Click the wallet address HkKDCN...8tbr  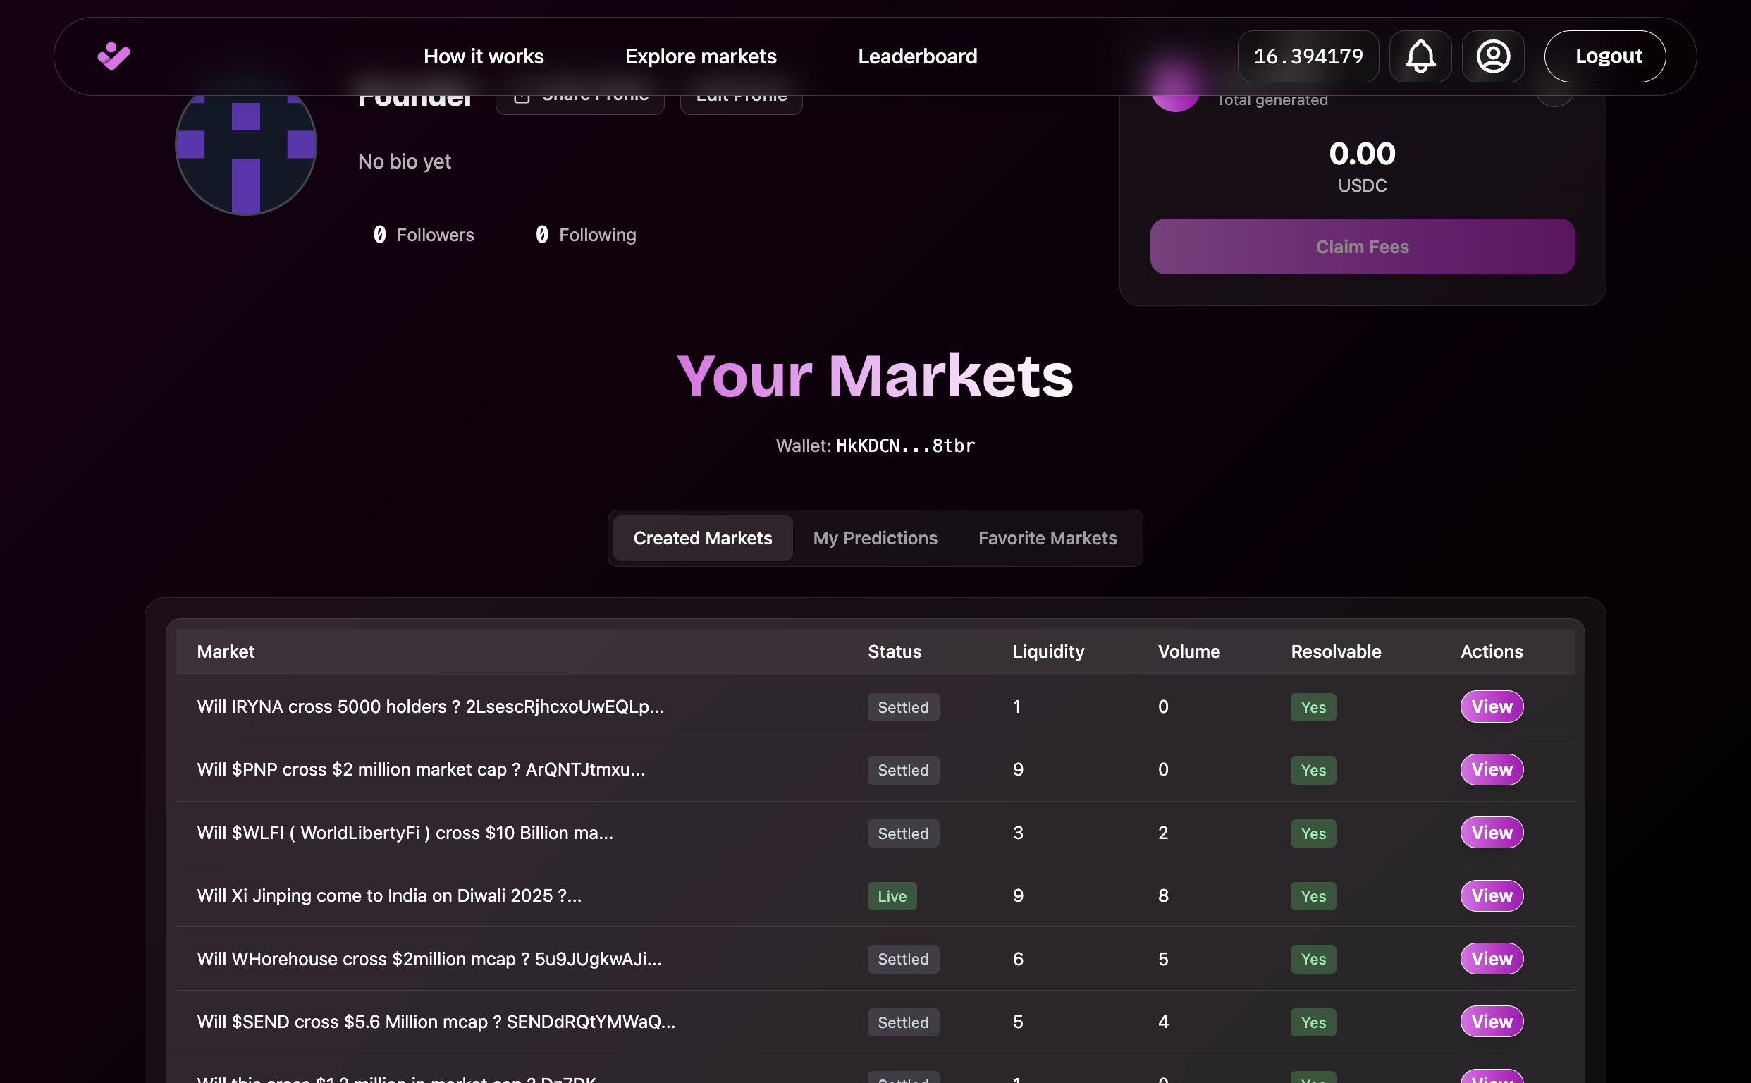coord(904,446)
